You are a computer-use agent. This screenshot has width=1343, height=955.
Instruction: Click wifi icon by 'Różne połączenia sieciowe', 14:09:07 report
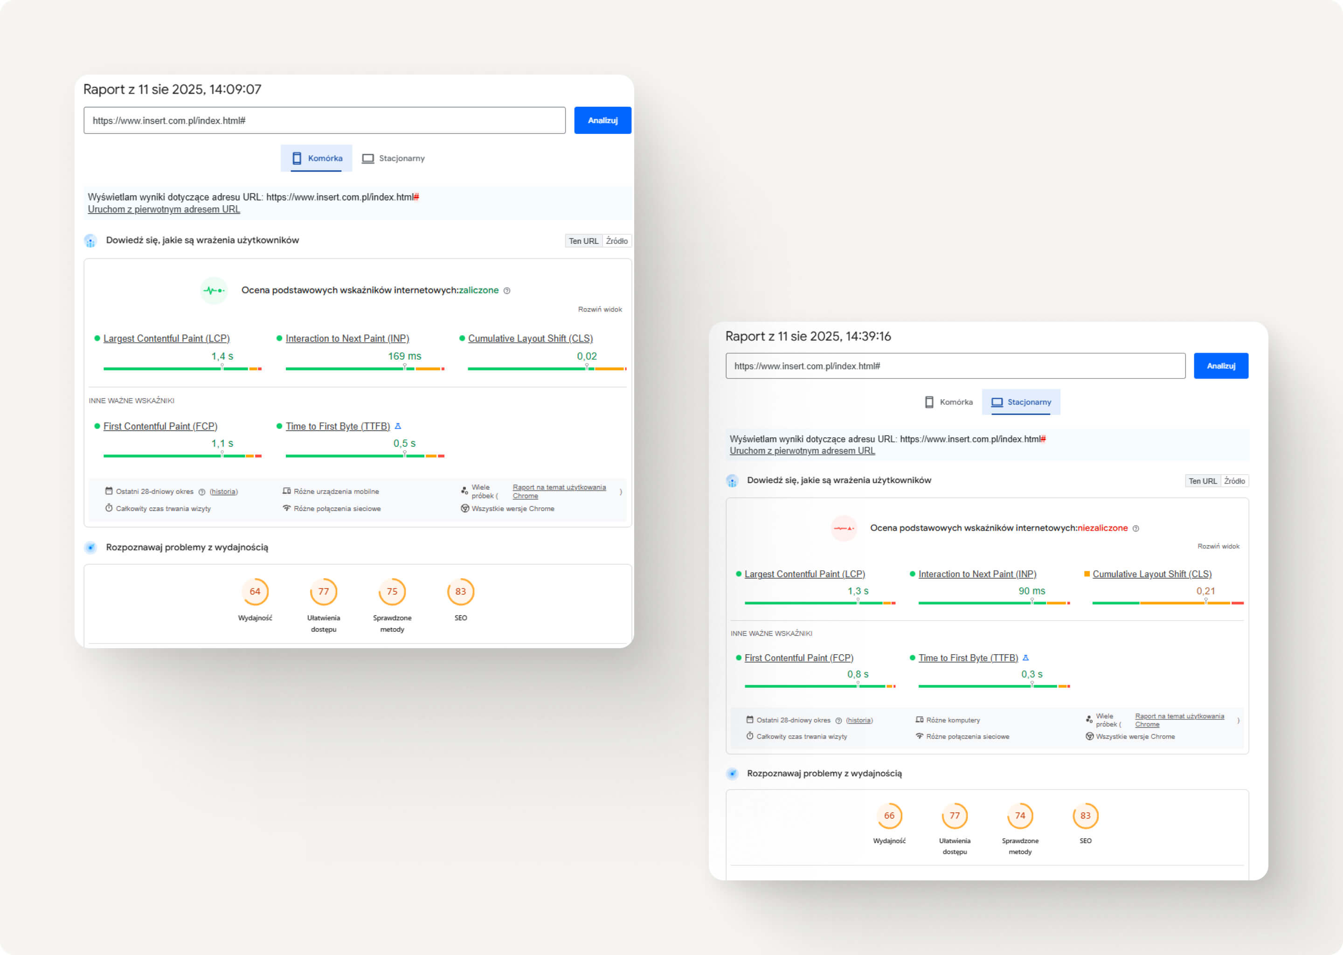pos(286,508)
